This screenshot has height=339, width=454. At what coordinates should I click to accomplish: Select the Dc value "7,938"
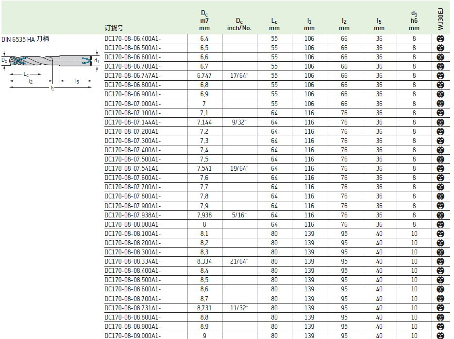pos(204,215)
